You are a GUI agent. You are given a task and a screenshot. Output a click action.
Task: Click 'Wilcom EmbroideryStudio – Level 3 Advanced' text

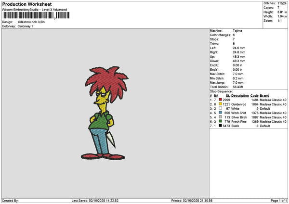click(35, 10)
